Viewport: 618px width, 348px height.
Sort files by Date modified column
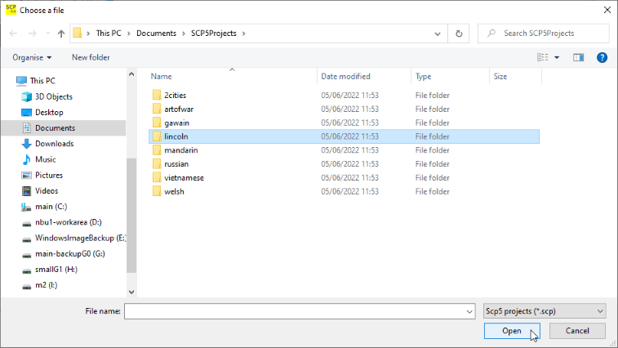tap(346, 76)
